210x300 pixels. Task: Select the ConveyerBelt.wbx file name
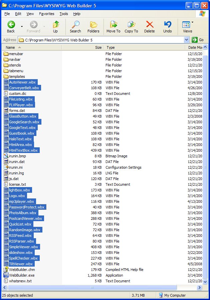tap(24, 88)
